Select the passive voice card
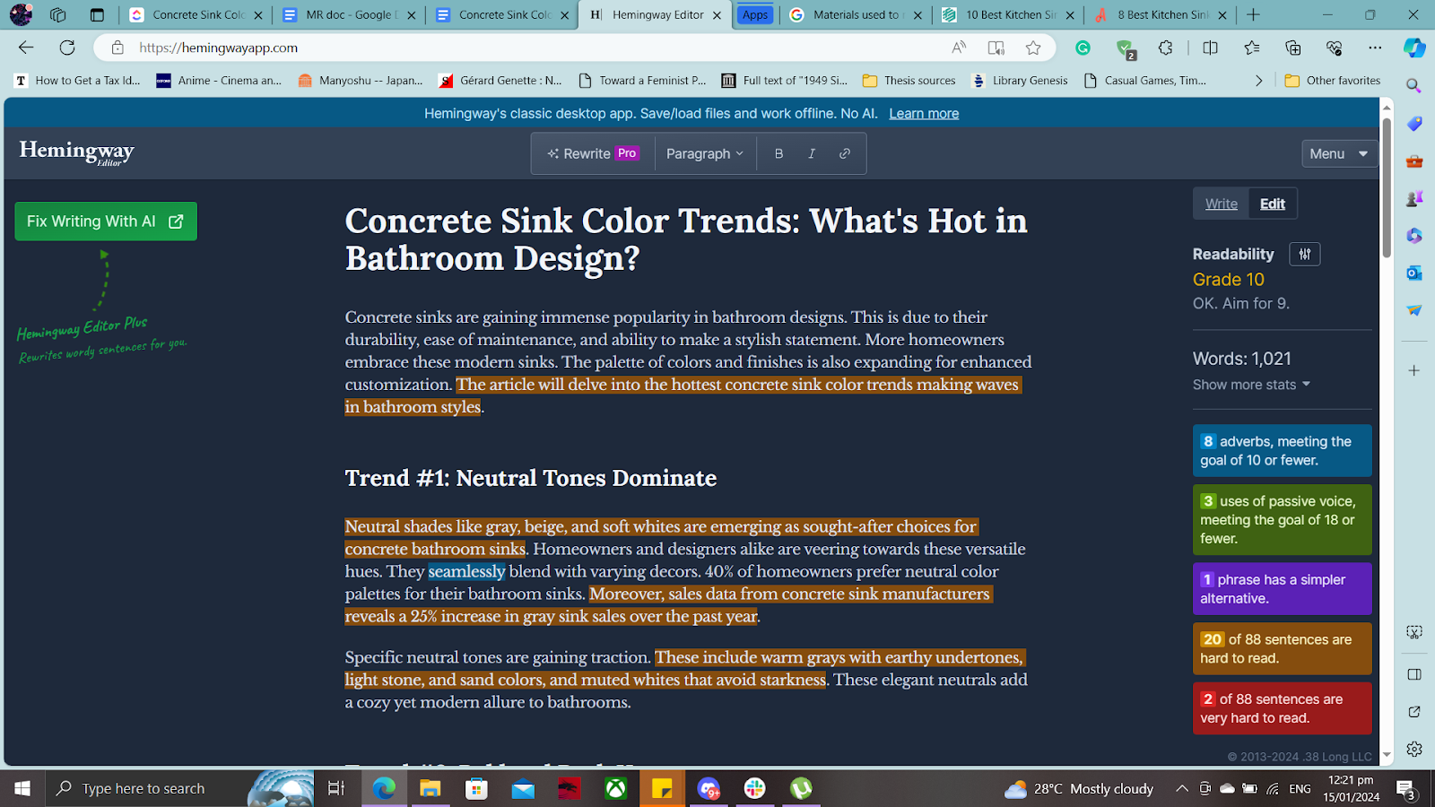Viewport: 1435px width, 807px height. [x=1282, y=520]
